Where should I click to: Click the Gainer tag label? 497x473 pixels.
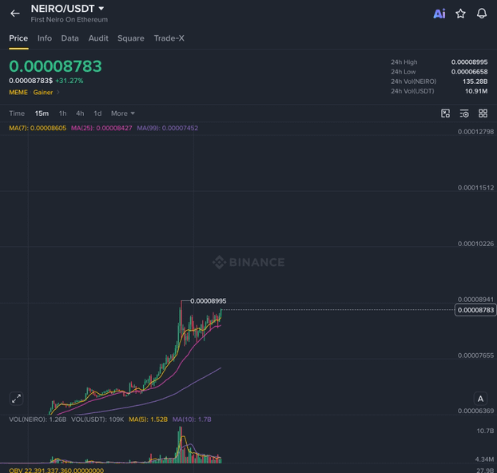[43, 92]
